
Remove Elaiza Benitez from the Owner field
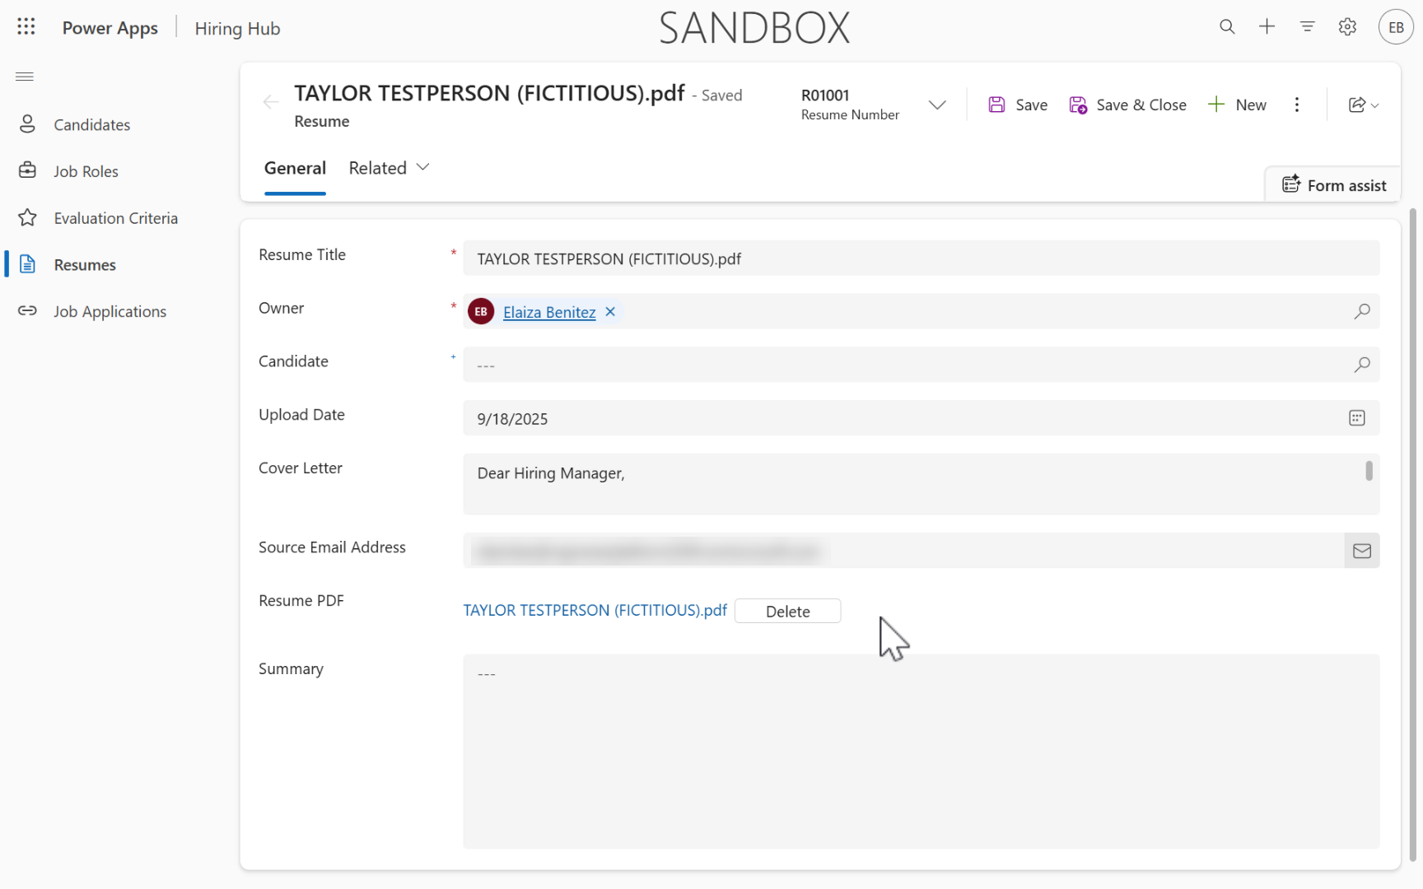(x=610, y=312)
